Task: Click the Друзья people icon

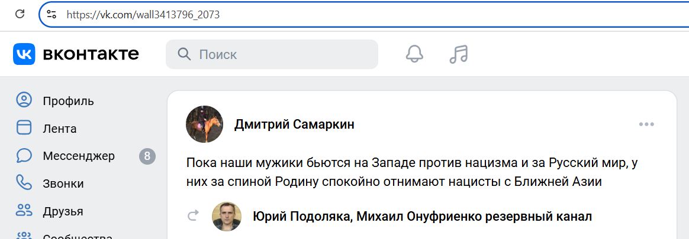Action: tap(24, 211)
